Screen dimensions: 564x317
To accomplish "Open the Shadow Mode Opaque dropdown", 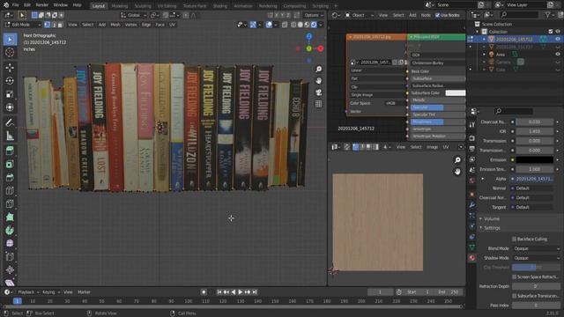I will point(537,258).
